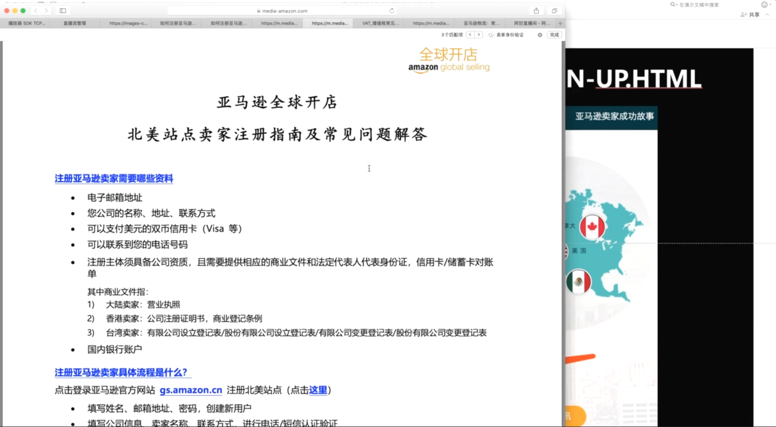Reload the media-amazon.com page
The height and width of the screenshot is (427, 776).
(x=392, y=11)
